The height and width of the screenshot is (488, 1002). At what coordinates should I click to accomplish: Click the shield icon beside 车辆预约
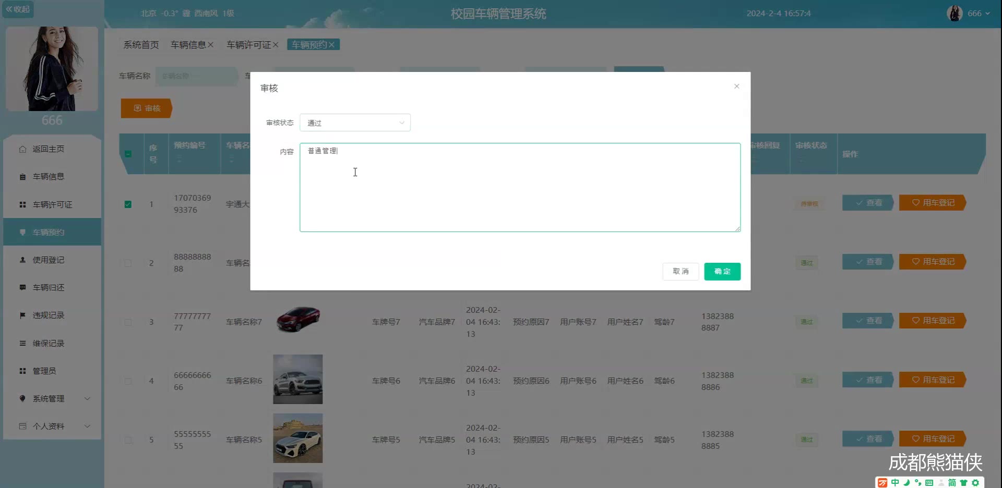[22, 232]
